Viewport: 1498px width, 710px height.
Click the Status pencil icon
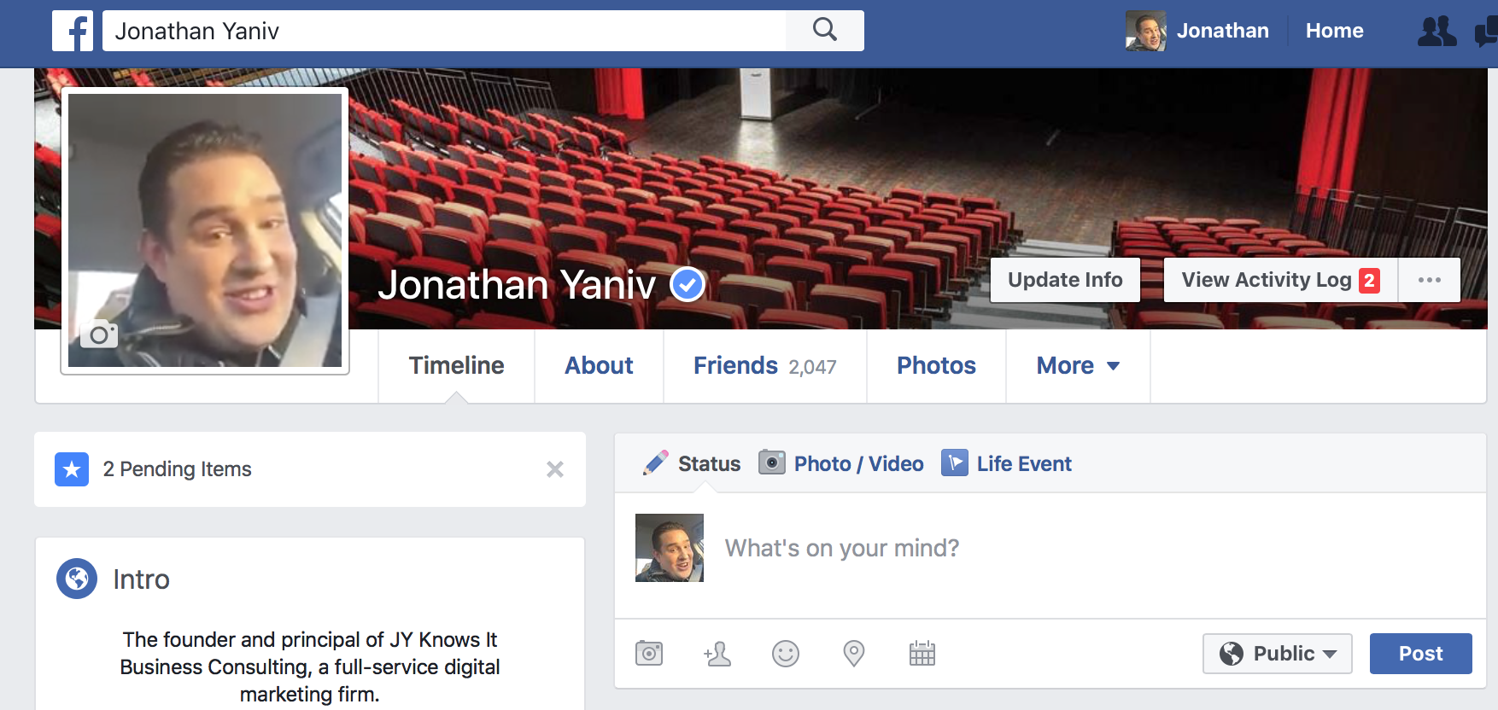656,463
